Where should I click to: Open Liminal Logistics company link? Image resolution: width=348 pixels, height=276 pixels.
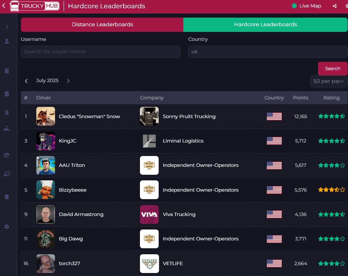pos(183,141)
